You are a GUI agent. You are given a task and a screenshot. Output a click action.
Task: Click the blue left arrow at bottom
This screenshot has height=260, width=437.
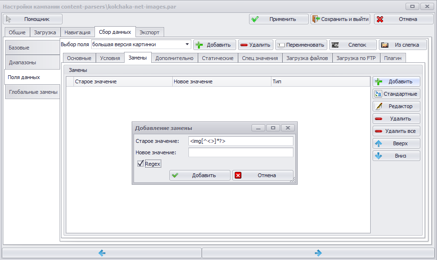click(102, 253)
